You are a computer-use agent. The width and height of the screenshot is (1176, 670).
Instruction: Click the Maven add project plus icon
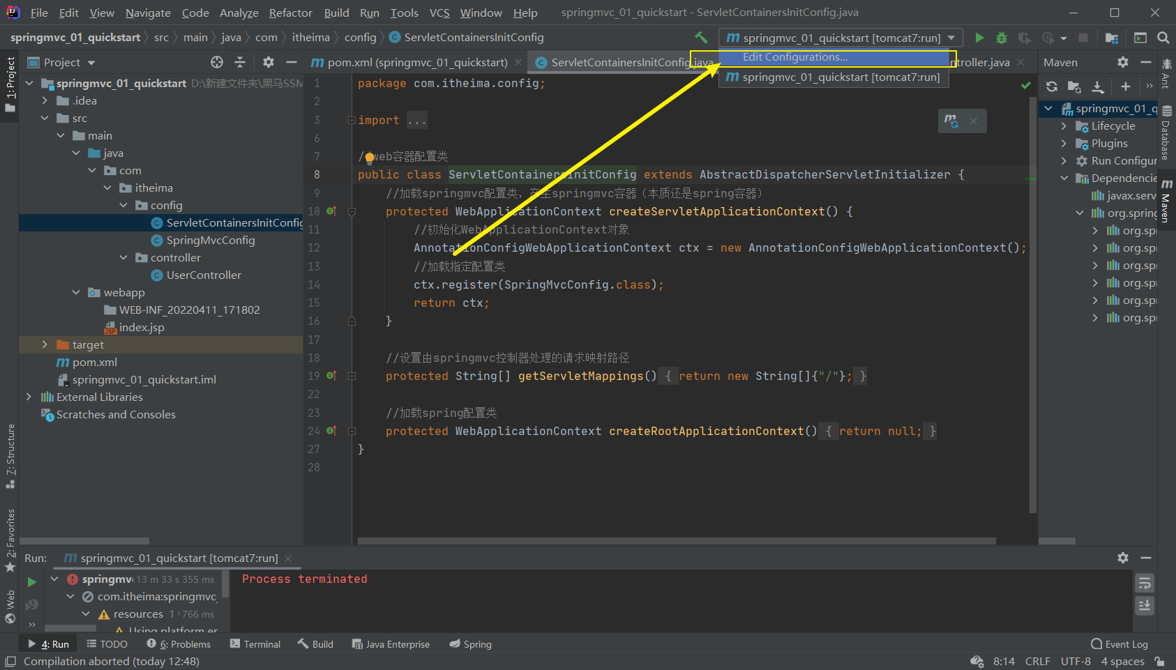click(x=1126, y=86)
